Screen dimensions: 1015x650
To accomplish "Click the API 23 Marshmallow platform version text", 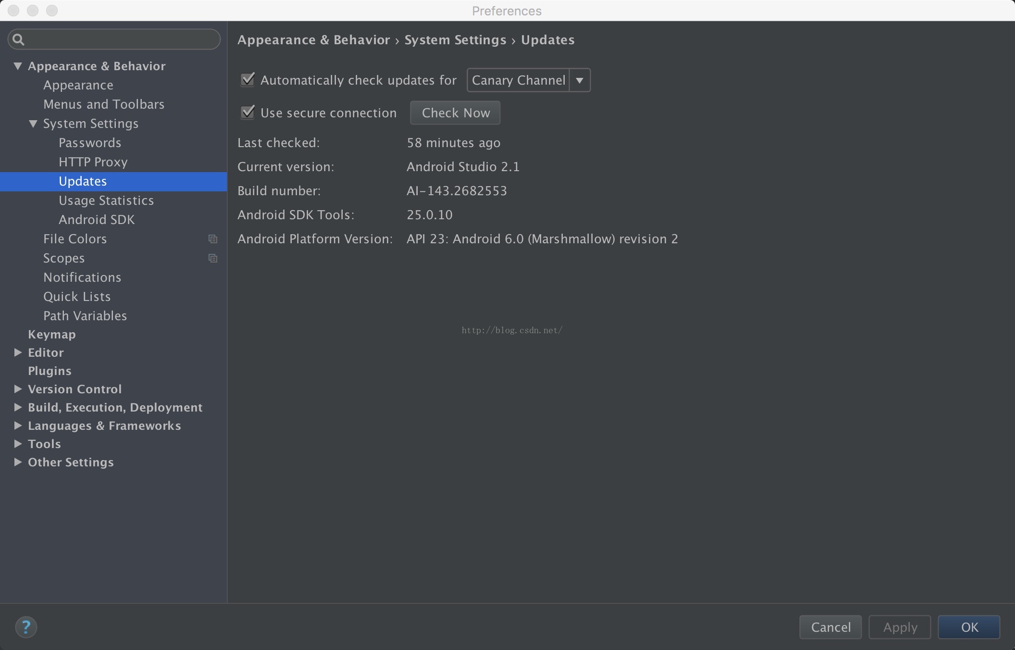I will click(x=542, y=239).
